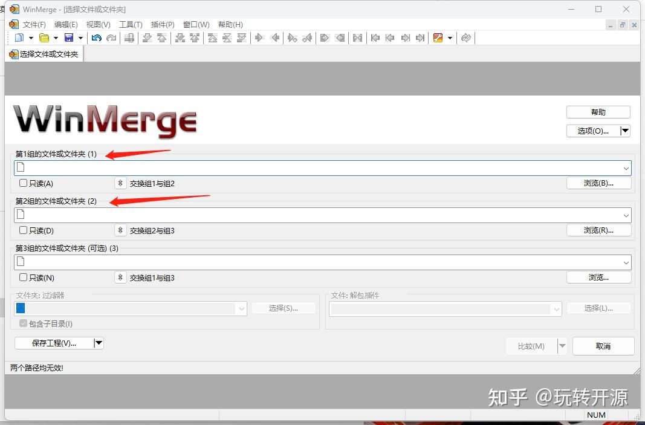
Task: Enable 只读(A) for the first path
Action: pyautogui.click(x=22, y=183)
